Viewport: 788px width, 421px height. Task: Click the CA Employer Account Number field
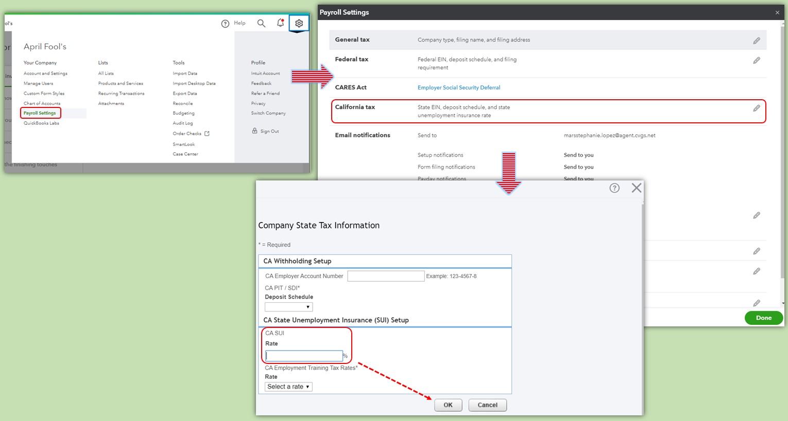point(386,276)
